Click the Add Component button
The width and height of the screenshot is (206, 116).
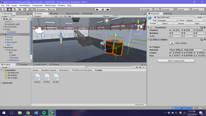click(176, 61)
